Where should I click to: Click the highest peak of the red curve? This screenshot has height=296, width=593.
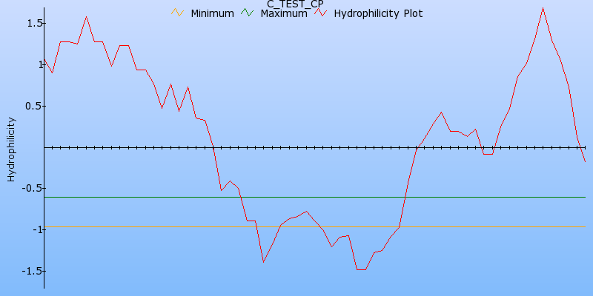click(x=543, y=8)
